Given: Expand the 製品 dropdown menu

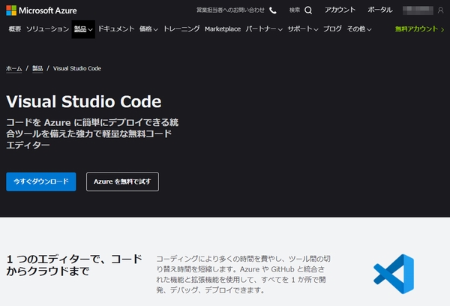Looking at the screenshot, I should 83,29.
